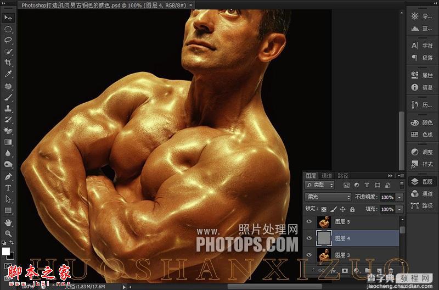Open the 填充 fill slider arrow

click(x=399, y=209)
